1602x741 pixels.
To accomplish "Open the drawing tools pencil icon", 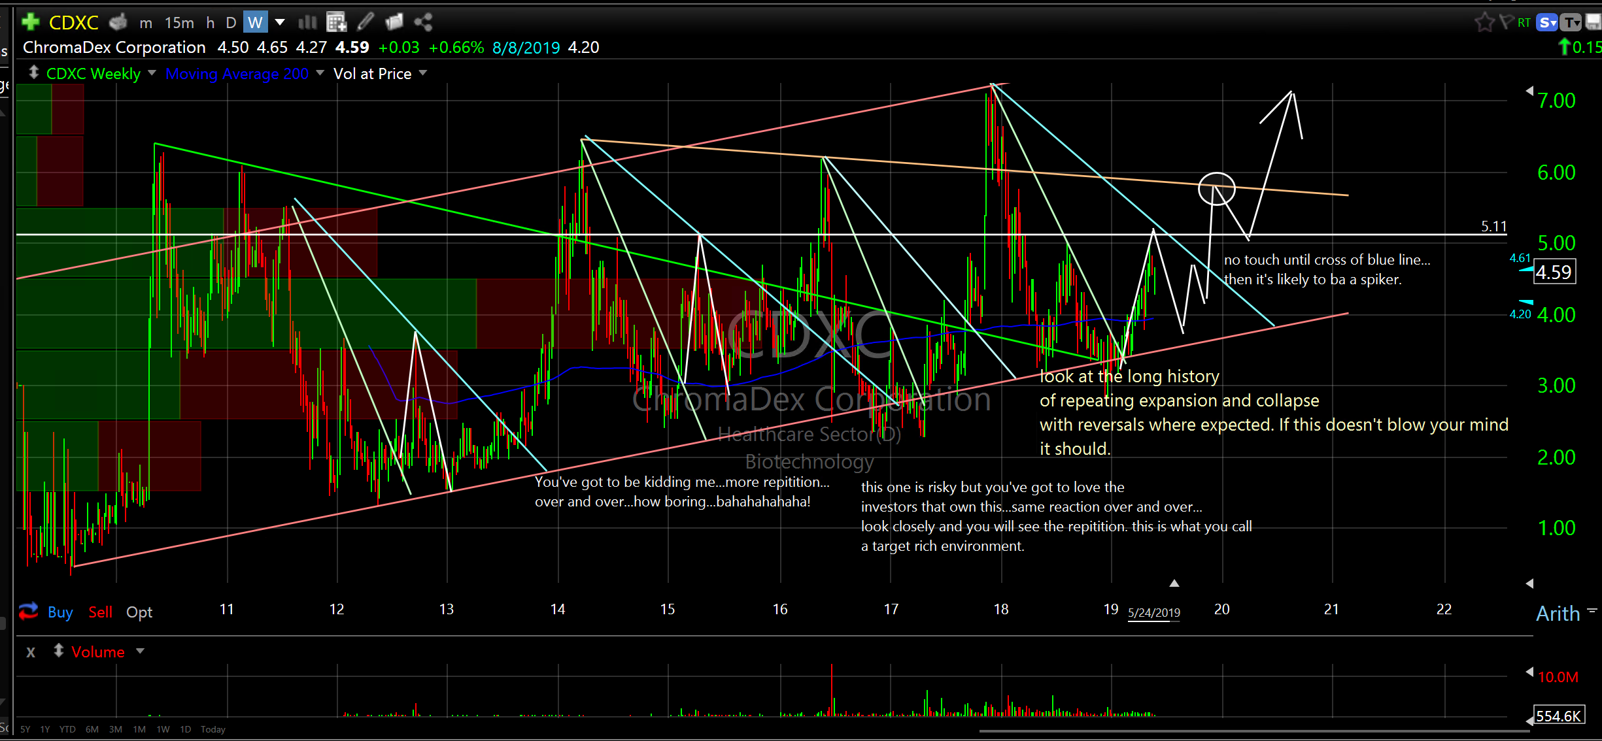I will (366, 22).
